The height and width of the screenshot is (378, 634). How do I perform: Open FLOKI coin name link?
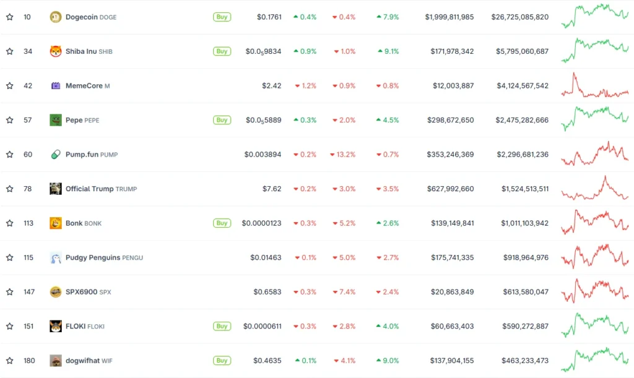[85, 326]
